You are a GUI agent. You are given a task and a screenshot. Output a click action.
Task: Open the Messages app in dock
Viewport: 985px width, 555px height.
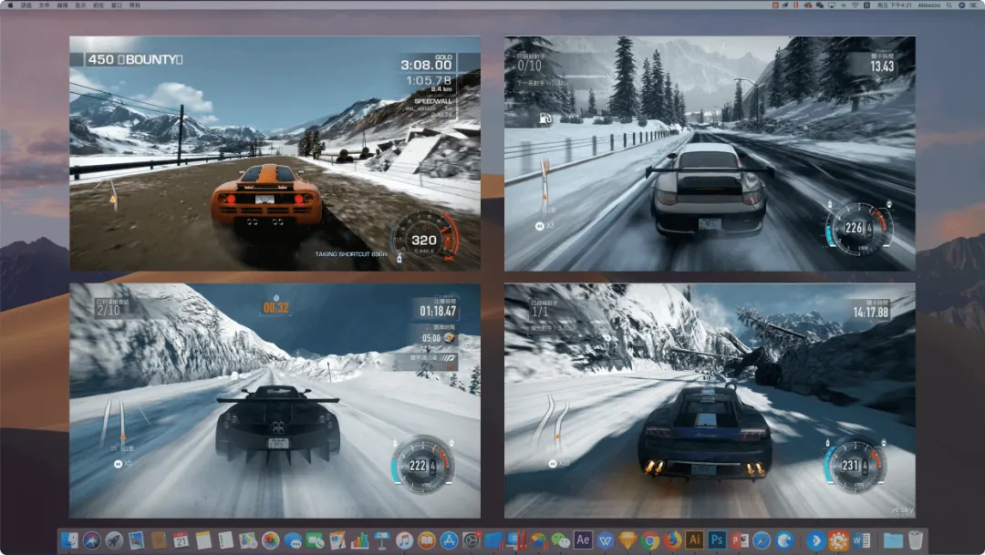[293, 540]
